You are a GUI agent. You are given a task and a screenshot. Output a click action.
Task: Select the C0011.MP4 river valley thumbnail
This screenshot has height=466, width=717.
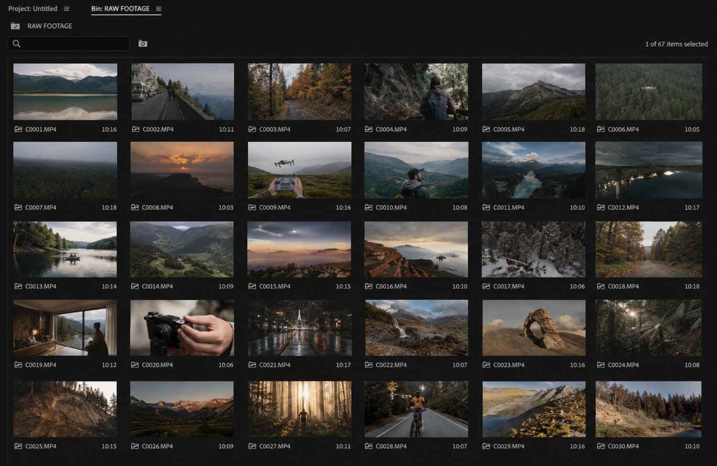[x=534, y=170]
